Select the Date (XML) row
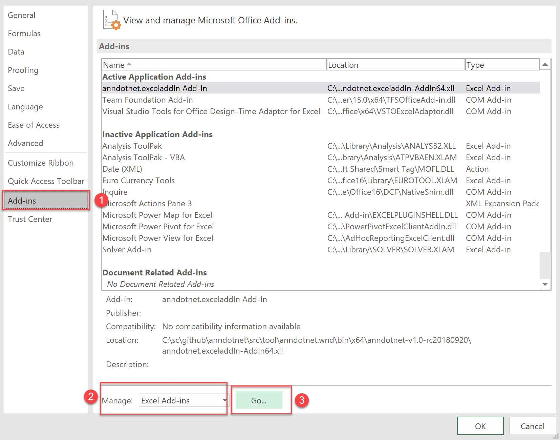 click(321, 169)
